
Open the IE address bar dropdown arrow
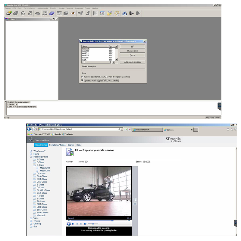point(122,129)
